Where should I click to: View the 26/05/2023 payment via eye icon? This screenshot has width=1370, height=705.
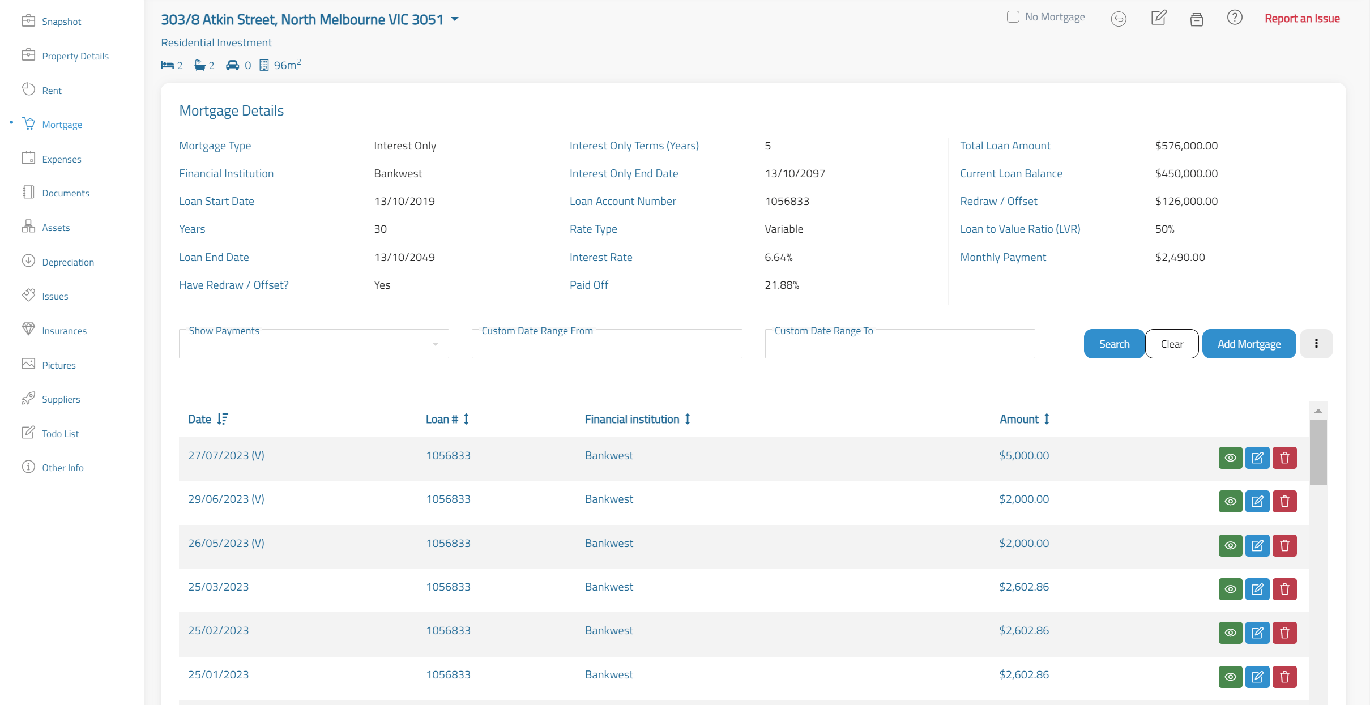coord(1230,545)
